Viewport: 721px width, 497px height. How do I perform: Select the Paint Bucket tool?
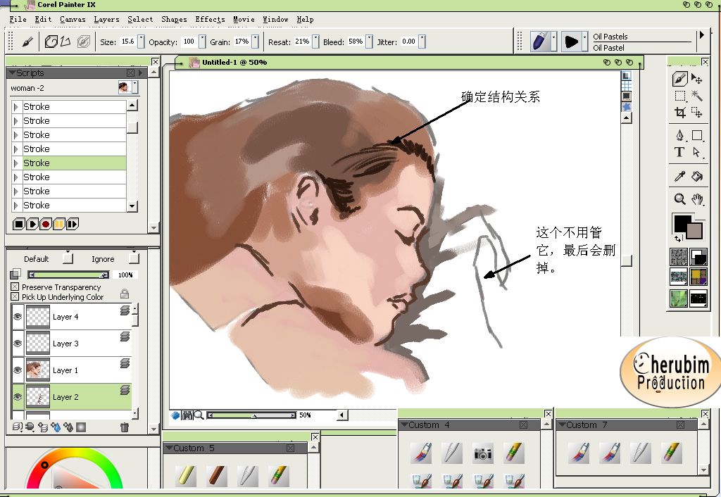(696, 176)
